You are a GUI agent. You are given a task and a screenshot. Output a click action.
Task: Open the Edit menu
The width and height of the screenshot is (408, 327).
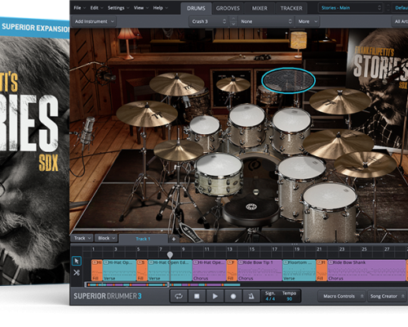pyautogui.click(x=96, y=8)
